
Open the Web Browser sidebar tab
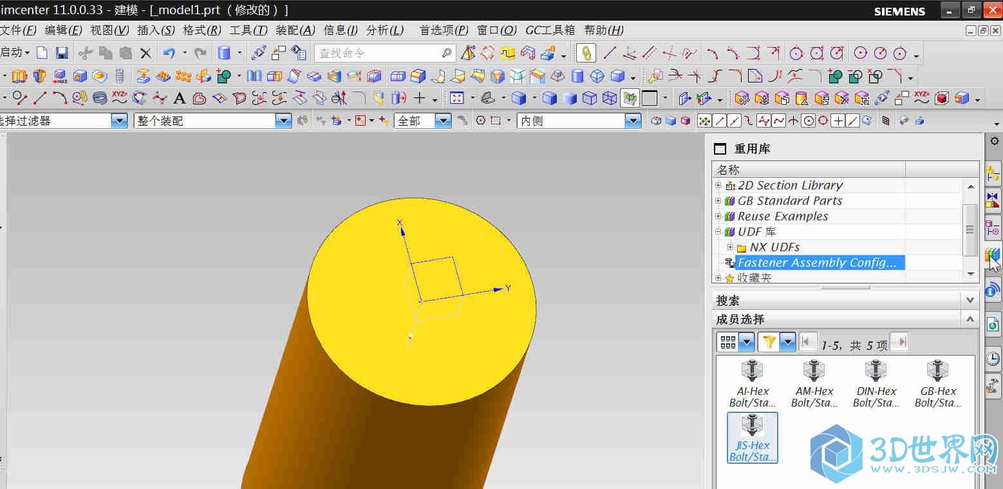[993, 324]
